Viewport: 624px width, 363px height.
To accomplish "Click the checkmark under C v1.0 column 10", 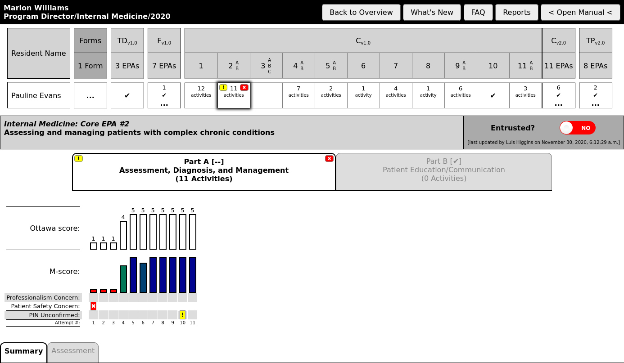I will tap(493, 95).
